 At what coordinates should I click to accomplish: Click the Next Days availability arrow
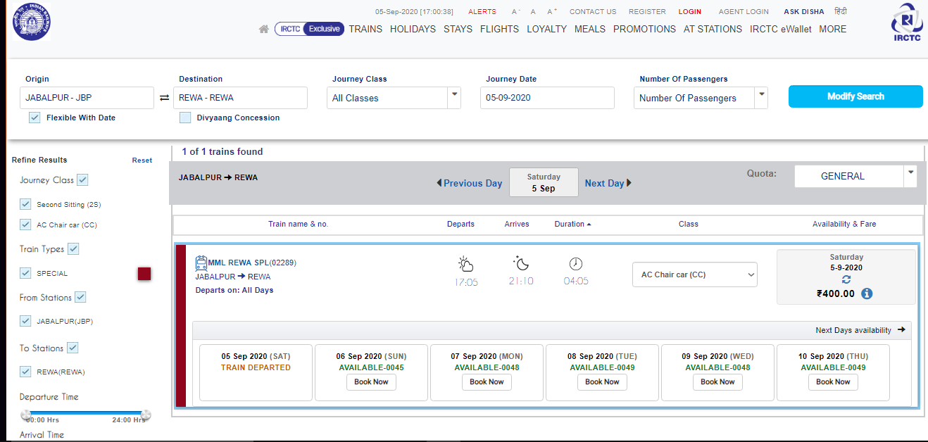902,330
